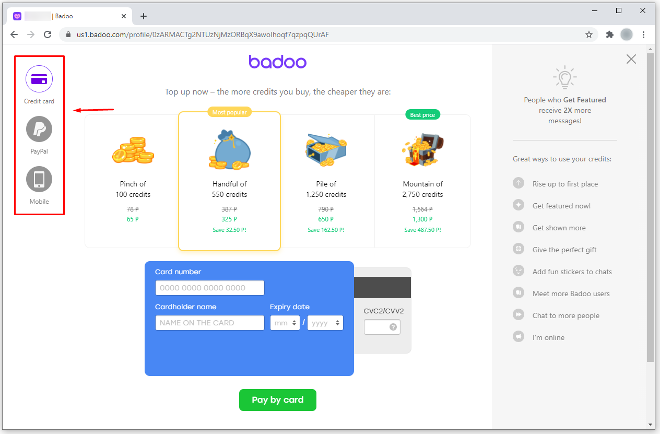Open the Chrome three-dot menu
The height and width of the screenshot is (434, 660).
[644, 34]
